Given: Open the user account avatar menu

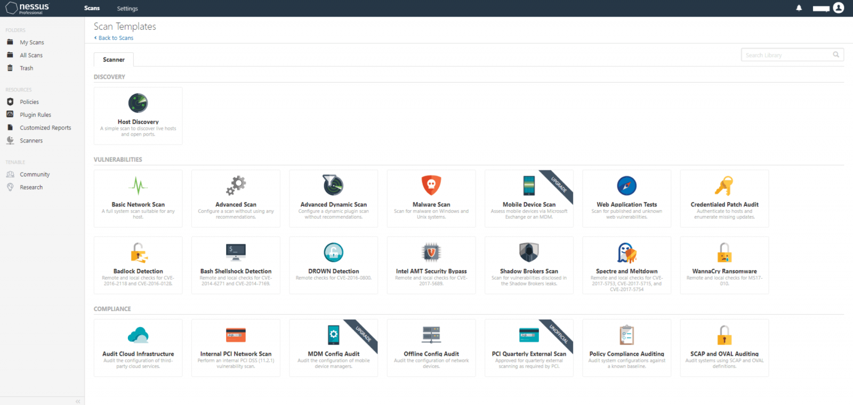Looking at the screenshot, I should pos(839,8).
